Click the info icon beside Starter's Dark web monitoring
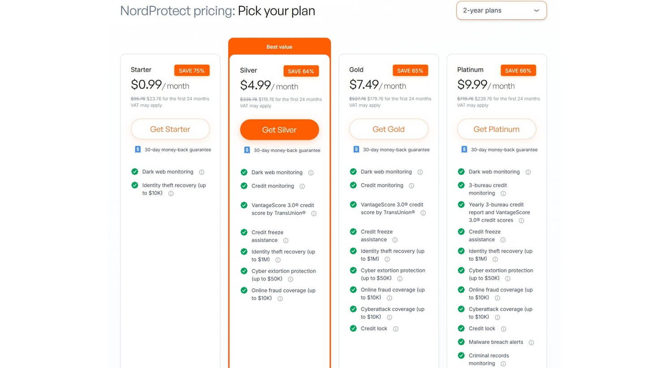The width and height of the screenshot is (672, 368). click(202, 172)
